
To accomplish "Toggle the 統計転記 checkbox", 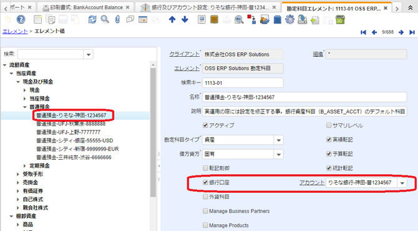I will pyautogui.click(x=329, y=168).
